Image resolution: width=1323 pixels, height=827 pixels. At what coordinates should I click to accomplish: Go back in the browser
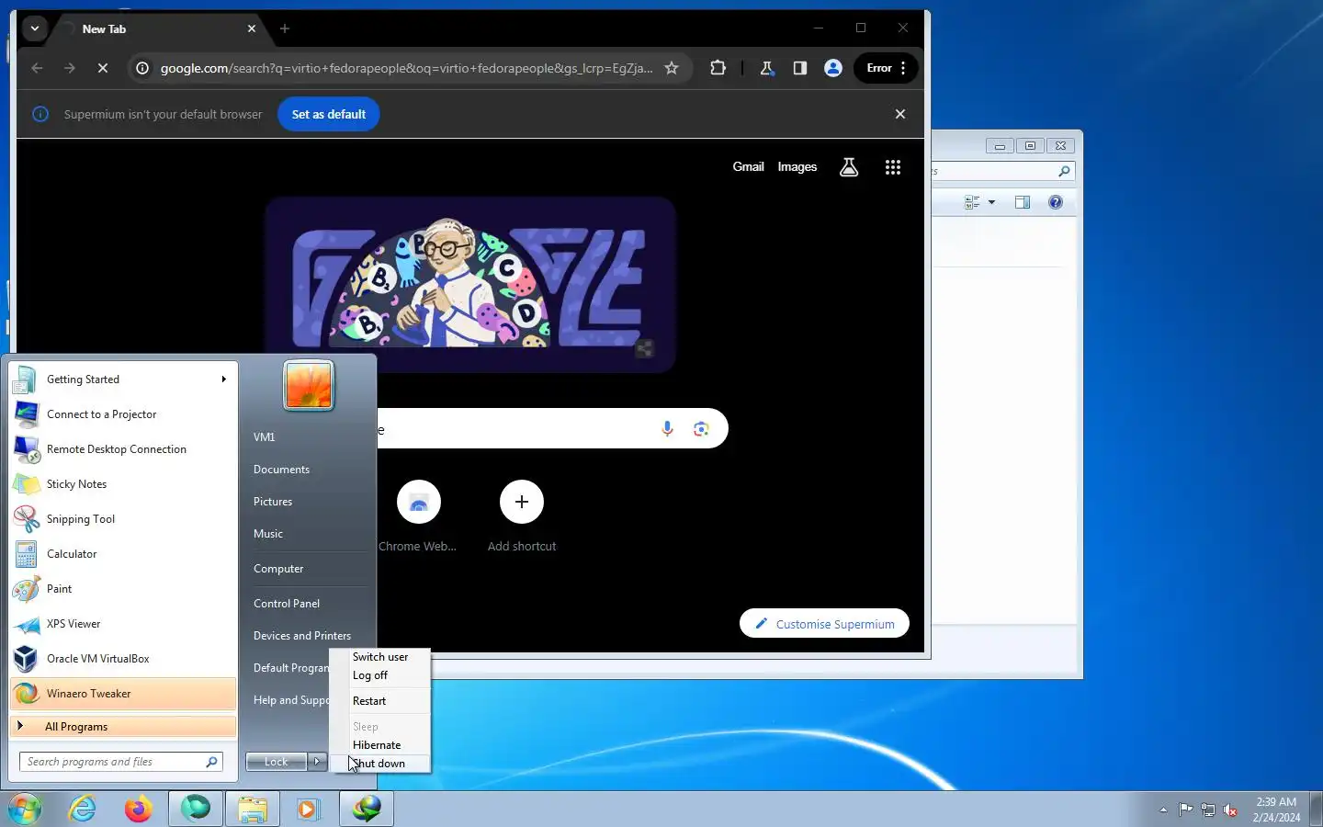[37, 68]
